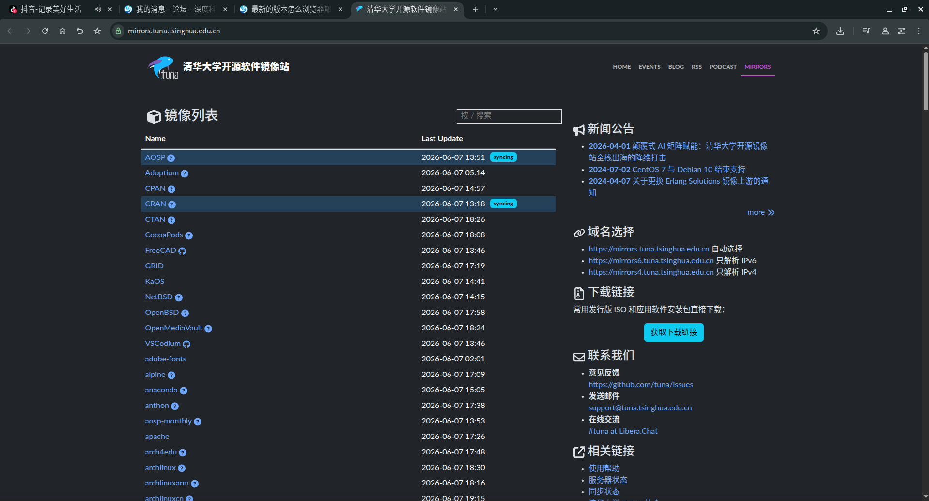Open the tab list dropdown arrow
This screenshot has width=929, height=501.
(495, 9)
